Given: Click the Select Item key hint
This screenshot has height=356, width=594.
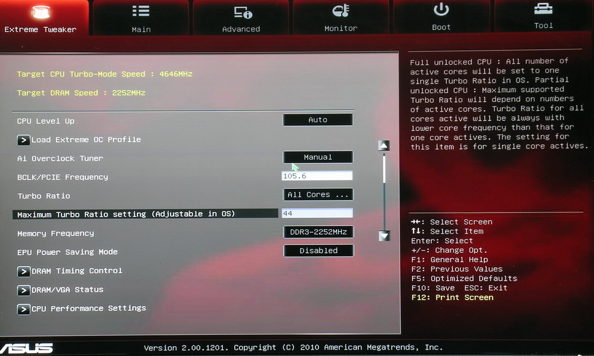Looking at the screenshot, I should [x=447, y=231].
